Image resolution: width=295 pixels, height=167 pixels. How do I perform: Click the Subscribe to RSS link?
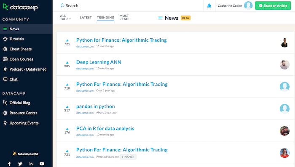[x=25, y=154]
